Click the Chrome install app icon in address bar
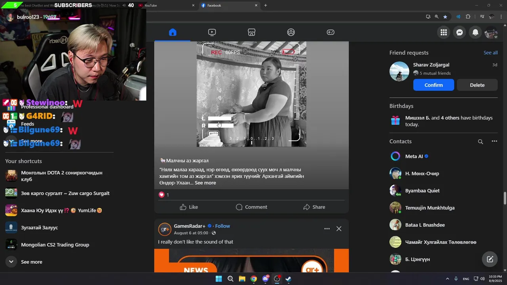The width and height of the screenshot is (507, 285). click(428, 17)
